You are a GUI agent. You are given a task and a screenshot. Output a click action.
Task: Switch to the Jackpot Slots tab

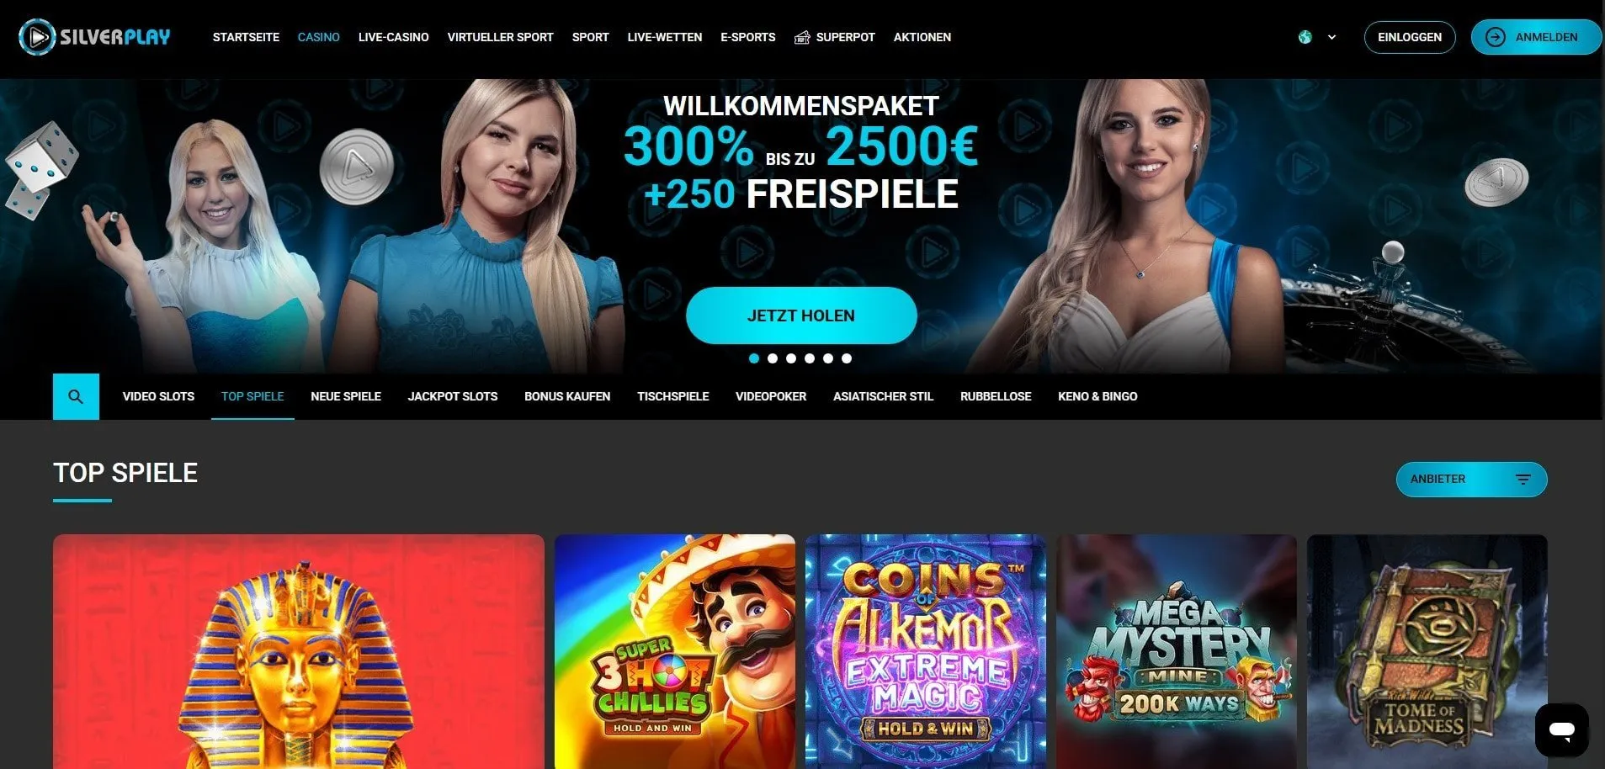click(453, 396)
